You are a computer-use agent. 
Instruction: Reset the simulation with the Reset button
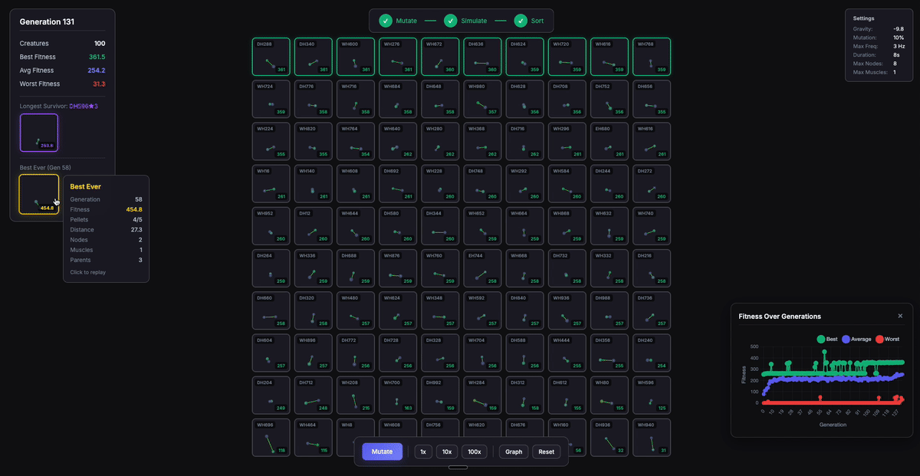pyautogui.click(x=546, y=451)
